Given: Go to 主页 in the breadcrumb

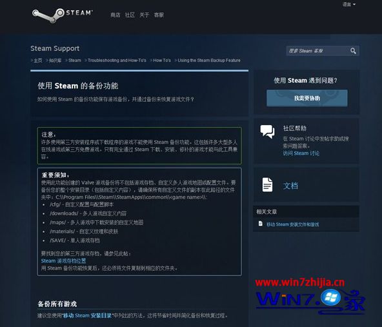Looking at the screenshot, I should coord(38,61).
